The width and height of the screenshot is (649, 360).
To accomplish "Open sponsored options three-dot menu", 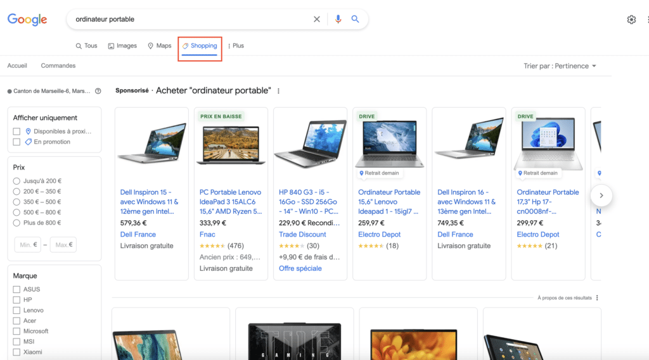I will click(279, 91).
